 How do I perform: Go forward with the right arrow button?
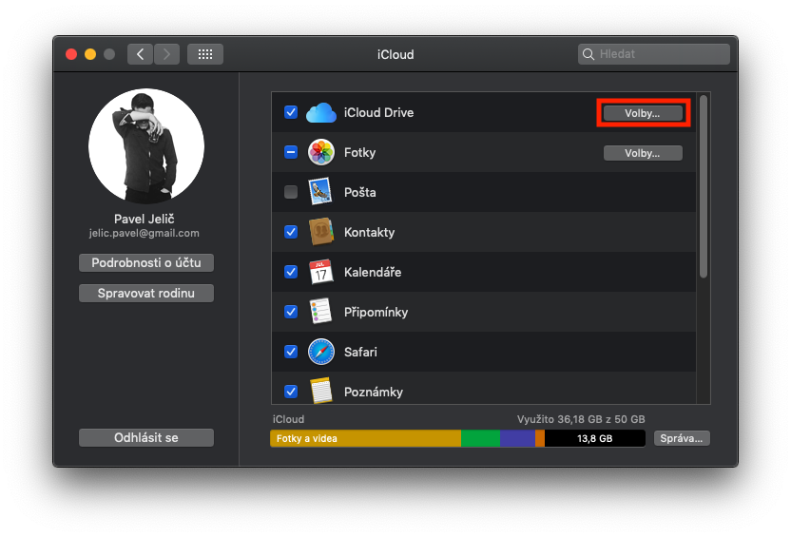(x=166, y=54)
